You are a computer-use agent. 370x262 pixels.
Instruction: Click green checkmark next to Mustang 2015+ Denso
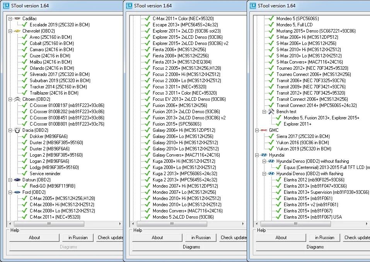(271, 31)
